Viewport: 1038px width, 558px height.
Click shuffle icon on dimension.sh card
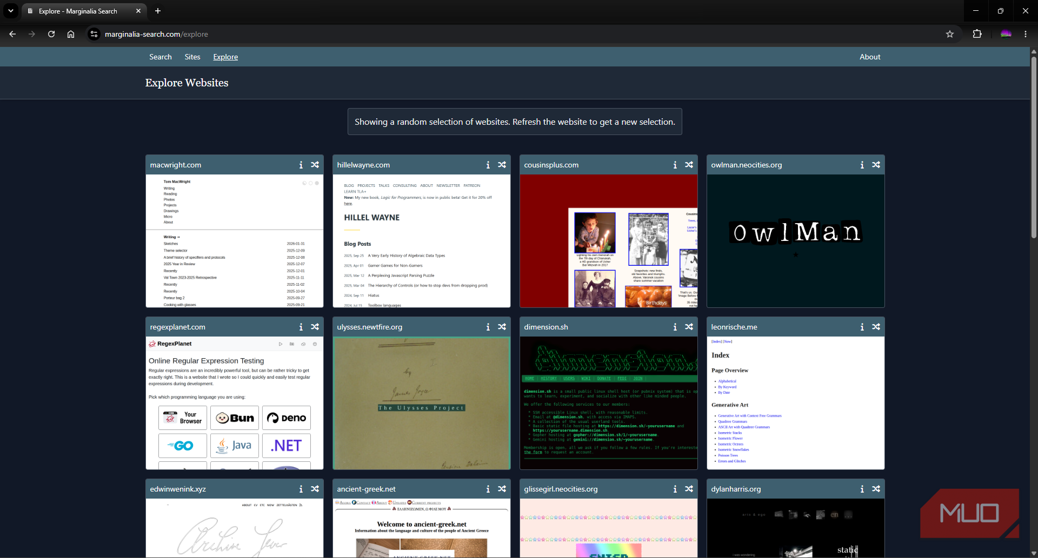[689, 327]
